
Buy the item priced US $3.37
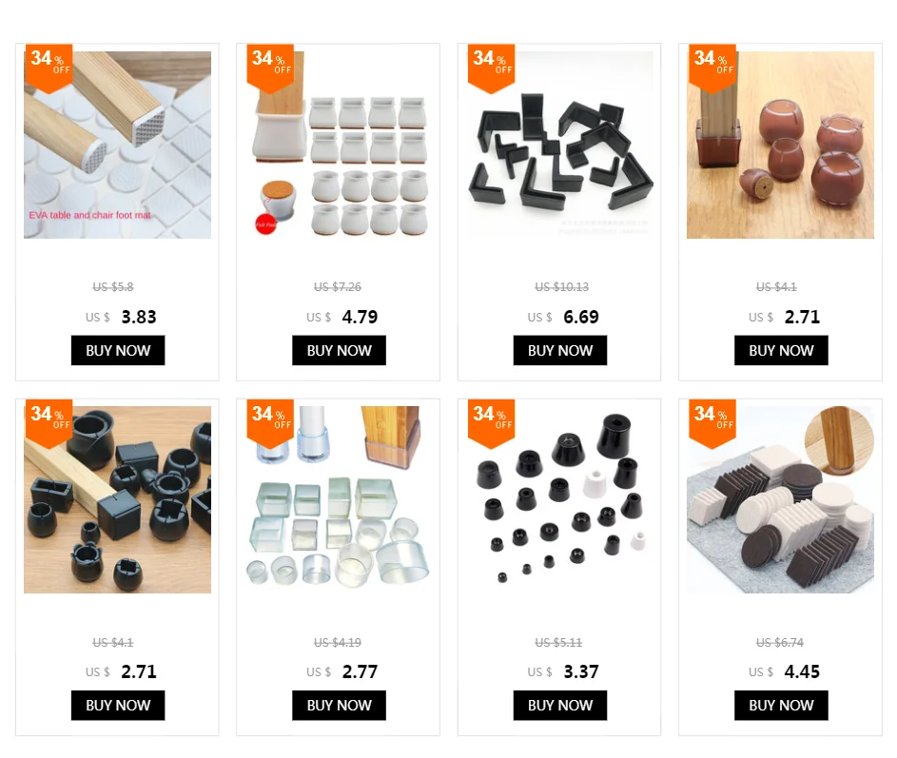[x=560, y=706]
